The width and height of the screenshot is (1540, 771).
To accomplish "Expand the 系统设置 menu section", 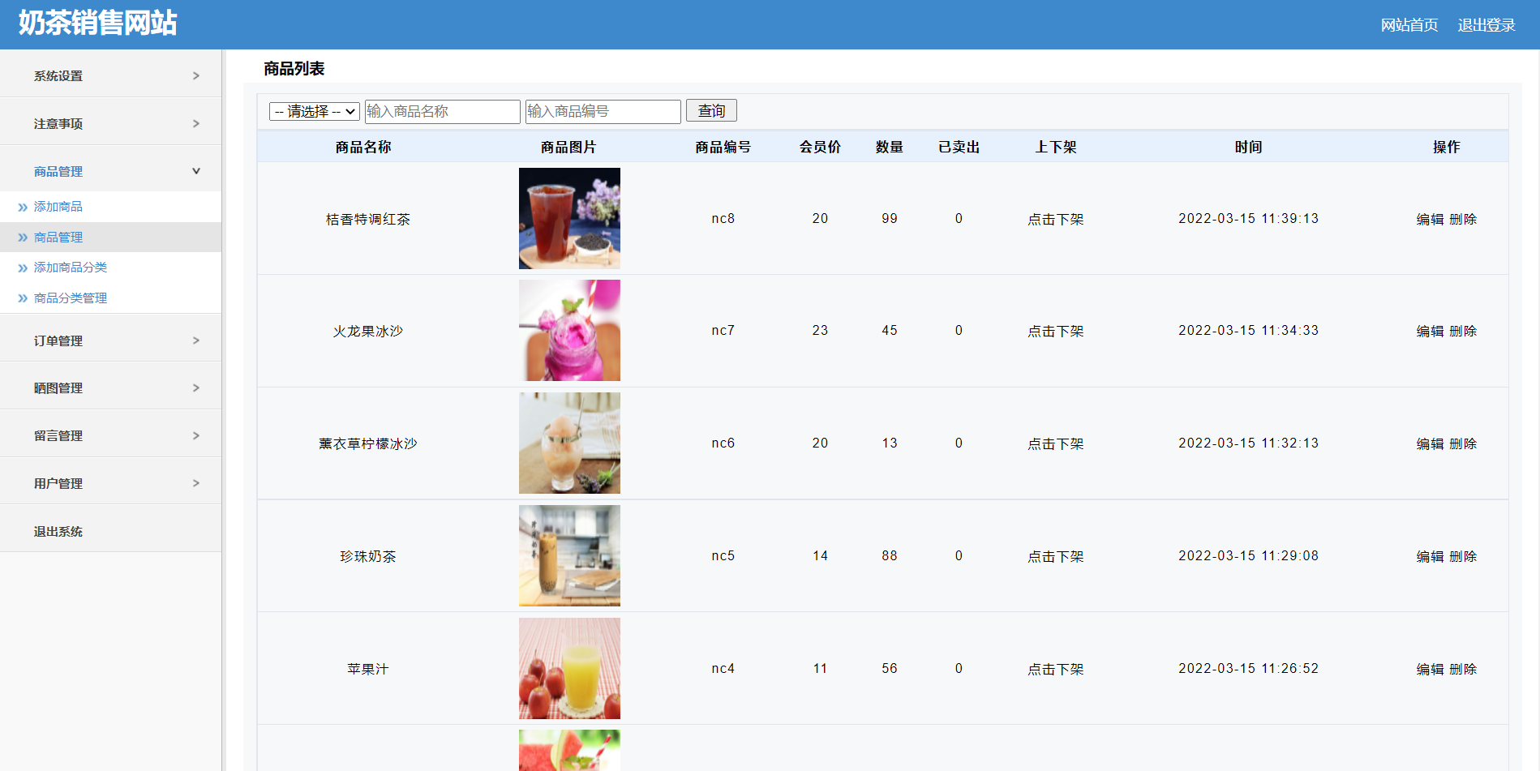I will (110, 75).
